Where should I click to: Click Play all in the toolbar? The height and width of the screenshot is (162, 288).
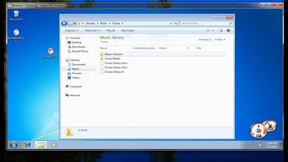[x=111, y=31]
